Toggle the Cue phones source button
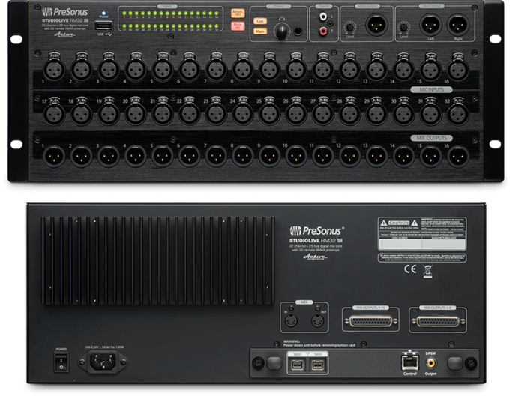Image resolution: width=512 pixels, height=396 pixels. click(x=260, y=21)
